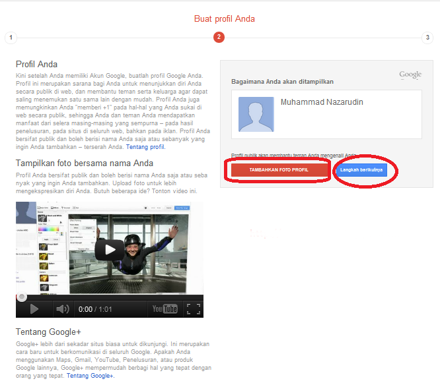Open the Tentang Google+ link
The width and height of the screenshot is (440, 383).
(x=91, y=376)
